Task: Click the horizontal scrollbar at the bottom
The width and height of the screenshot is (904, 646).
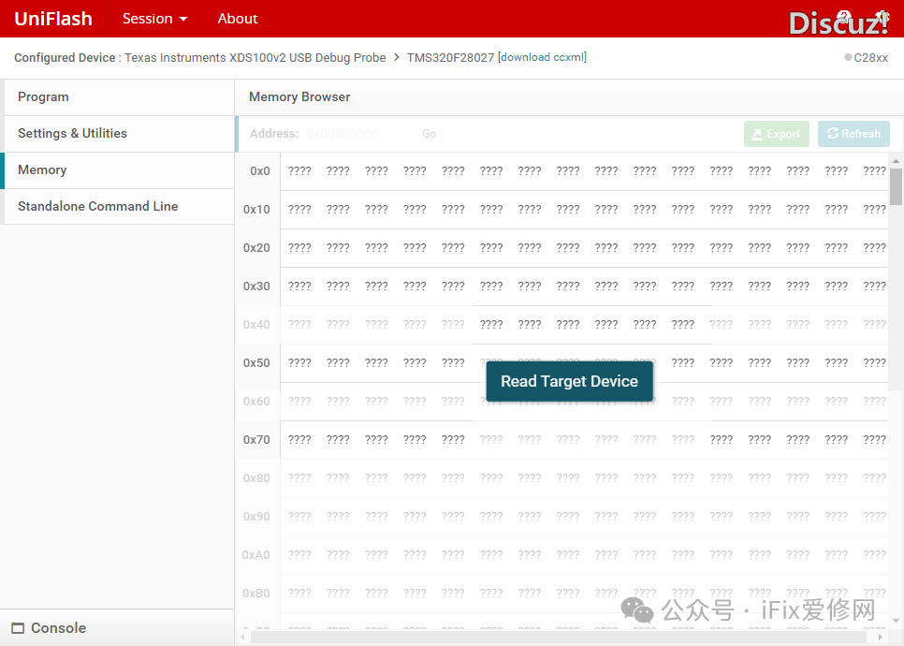Action: [x=561, y=637]
